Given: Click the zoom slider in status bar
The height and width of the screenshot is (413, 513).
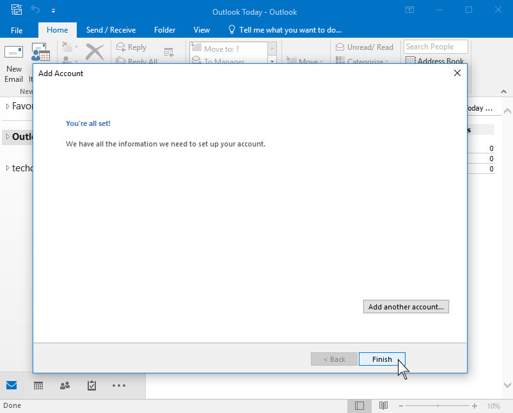Looking at the screenshot, I should click(438, 406).
